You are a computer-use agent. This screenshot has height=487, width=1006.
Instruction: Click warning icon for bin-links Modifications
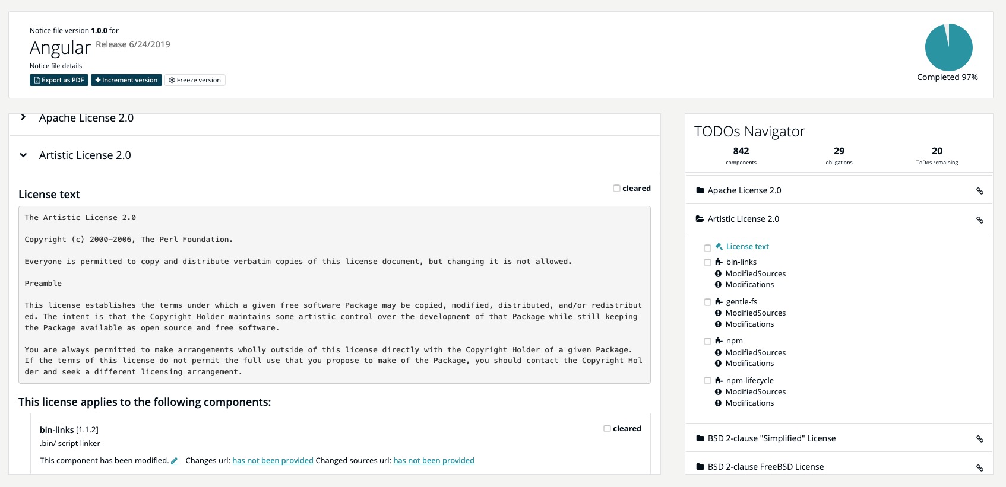718,285
